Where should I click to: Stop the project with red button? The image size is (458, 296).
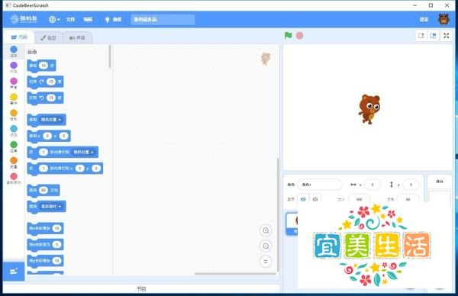300,36
